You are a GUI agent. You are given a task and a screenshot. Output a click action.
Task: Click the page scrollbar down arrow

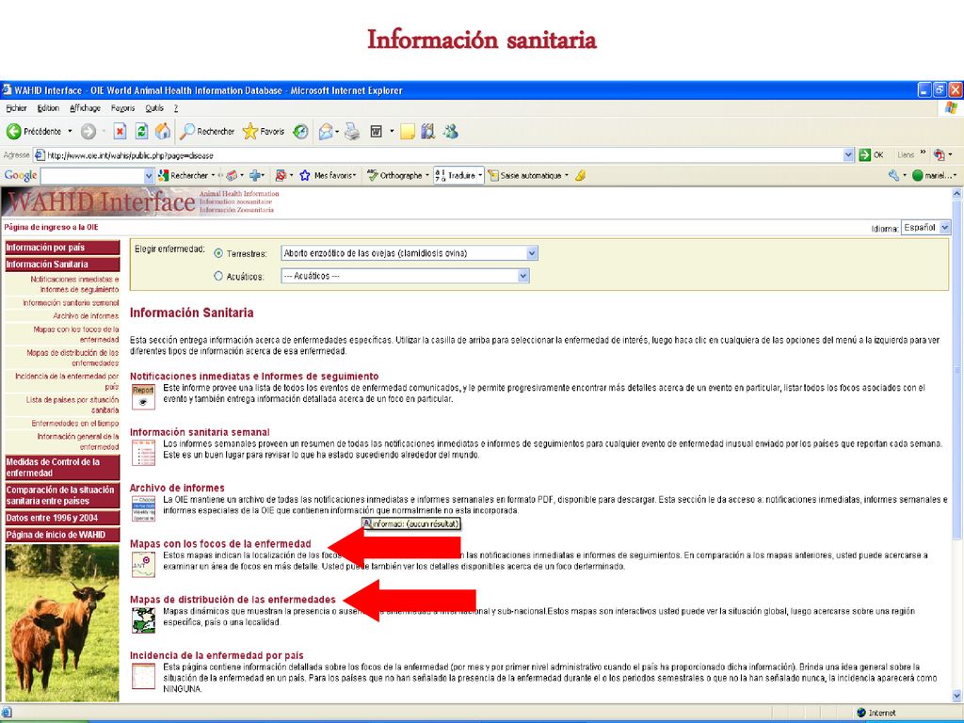(956, 696)
